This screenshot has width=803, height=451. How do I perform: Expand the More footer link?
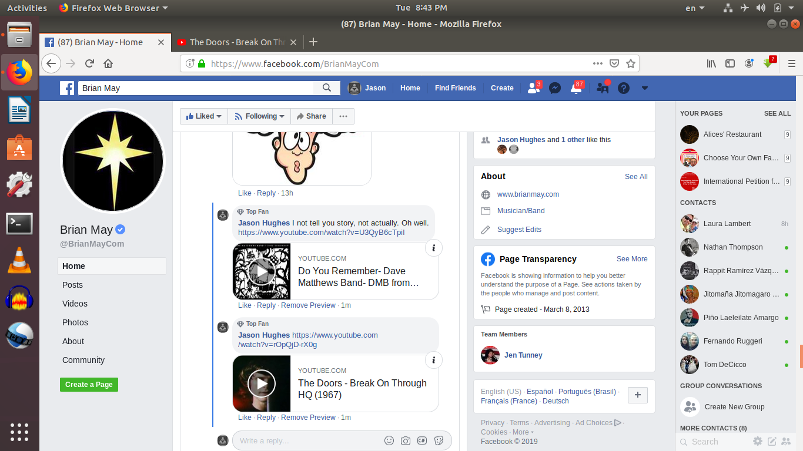523,432
